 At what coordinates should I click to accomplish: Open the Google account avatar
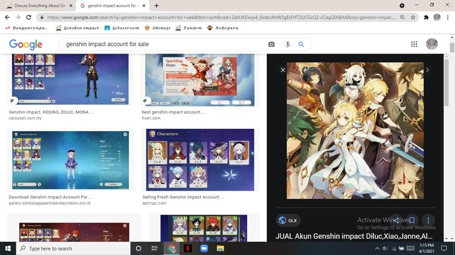[431, 44]
